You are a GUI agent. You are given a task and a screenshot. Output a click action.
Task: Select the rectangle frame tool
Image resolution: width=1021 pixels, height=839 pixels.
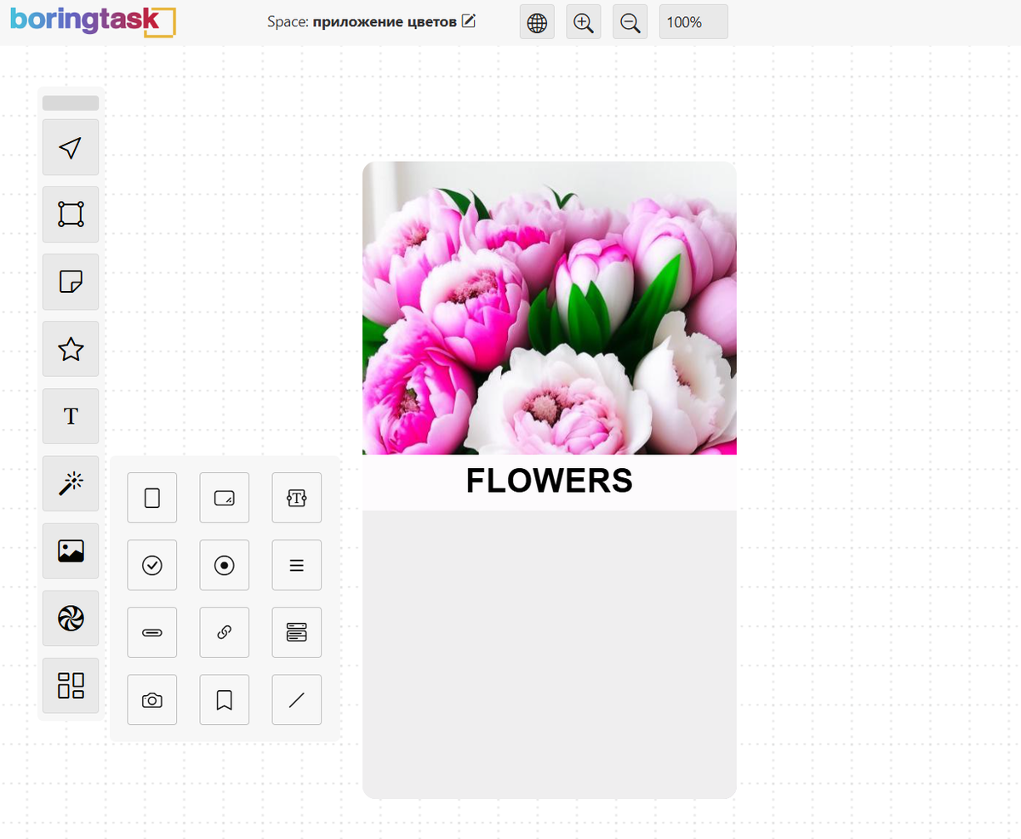click(x=71, y=214)
